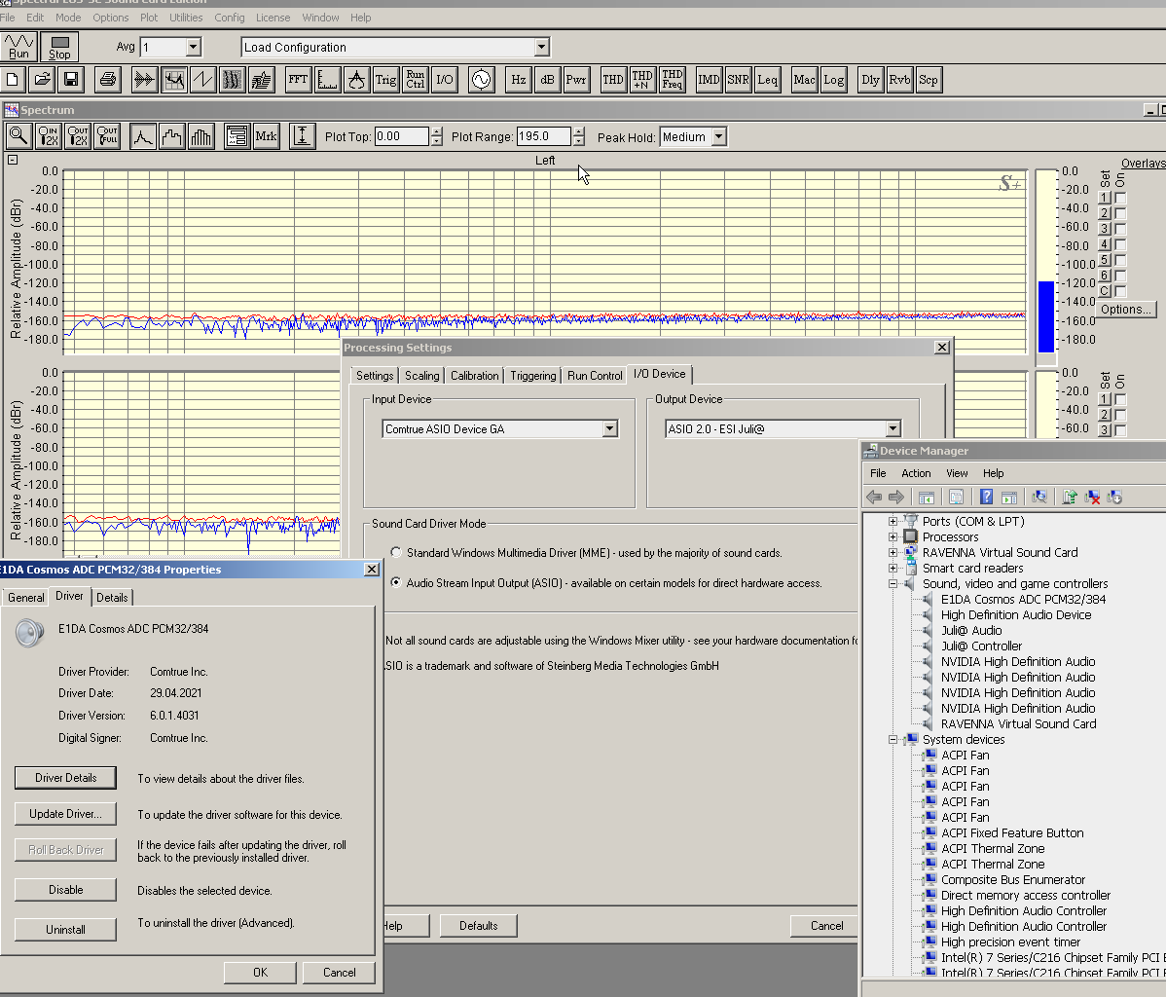This screenshot has width=1166, height=997.
Task: Open the Peak Hold dropdown
Action: [719, 137]
